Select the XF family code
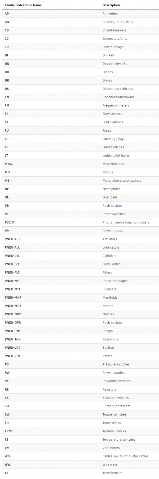 click(7, 473)
